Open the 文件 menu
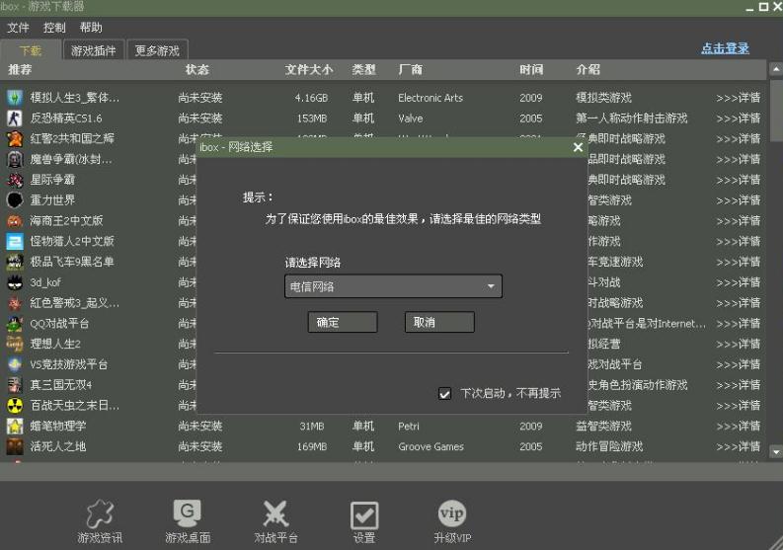This screenshot has height=550, width=783. click(18, 28)
